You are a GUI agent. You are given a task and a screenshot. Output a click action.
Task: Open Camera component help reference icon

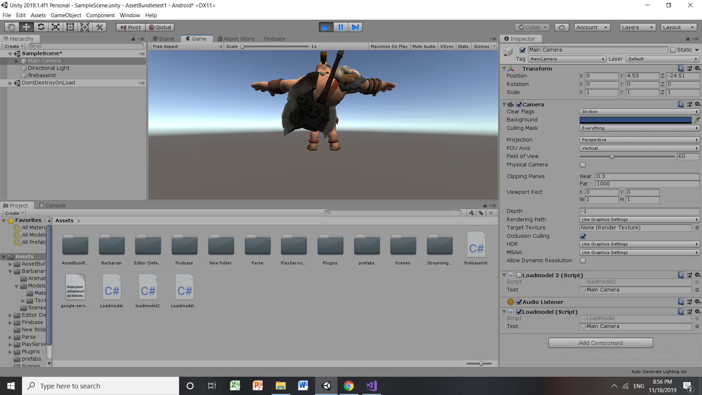coord(681,104)
